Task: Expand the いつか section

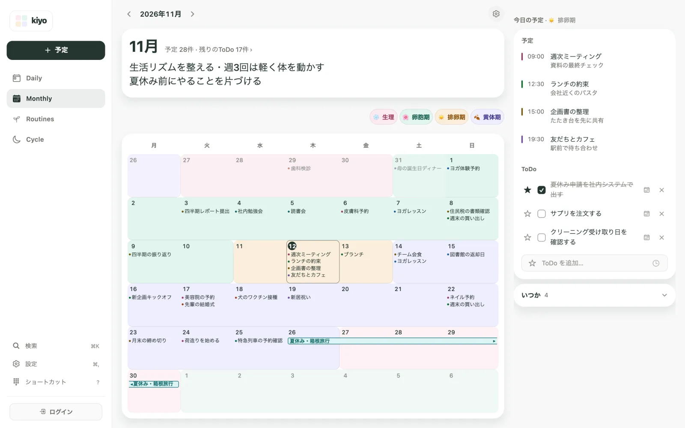Action: pyautogui.click(x=594, y=295)
